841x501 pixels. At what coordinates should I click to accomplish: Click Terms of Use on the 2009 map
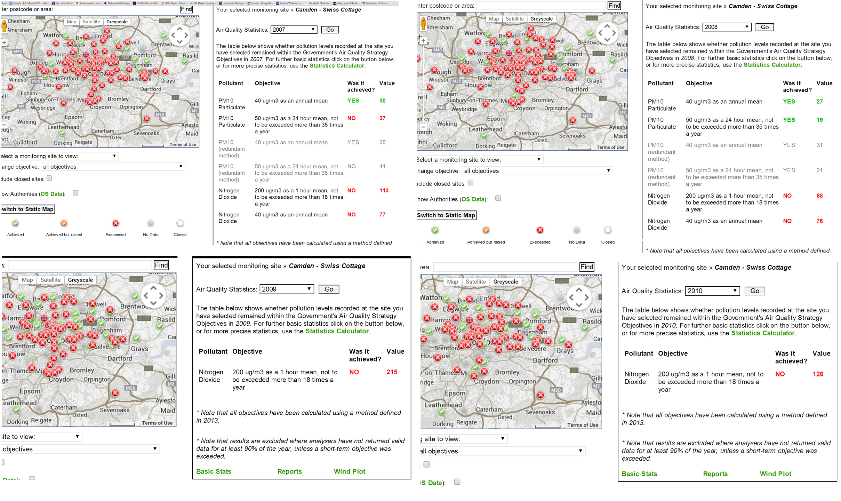click(157, 423)
